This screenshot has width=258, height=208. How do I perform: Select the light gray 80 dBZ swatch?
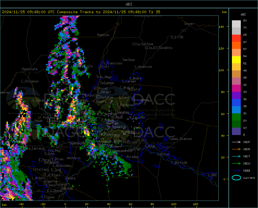[236, 24]
